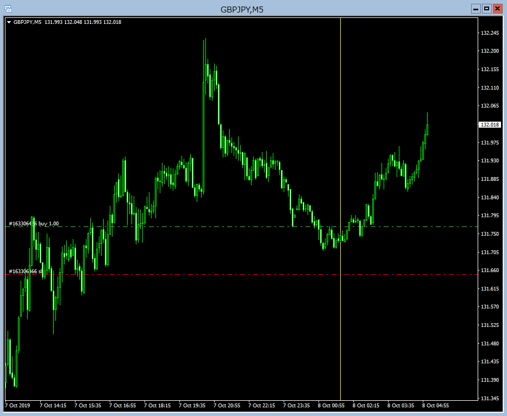Click current price label 132.018
The image size is (507, 416).
[490, 125]
